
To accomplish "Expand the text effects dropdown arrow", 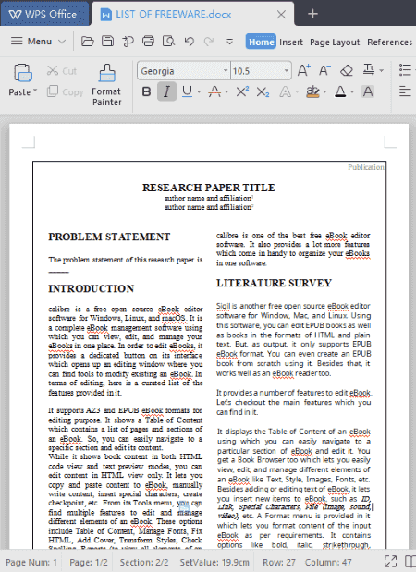I will click(297, 91).
